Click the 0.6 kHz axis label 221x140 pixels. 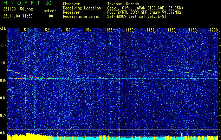tap(3, 133)
